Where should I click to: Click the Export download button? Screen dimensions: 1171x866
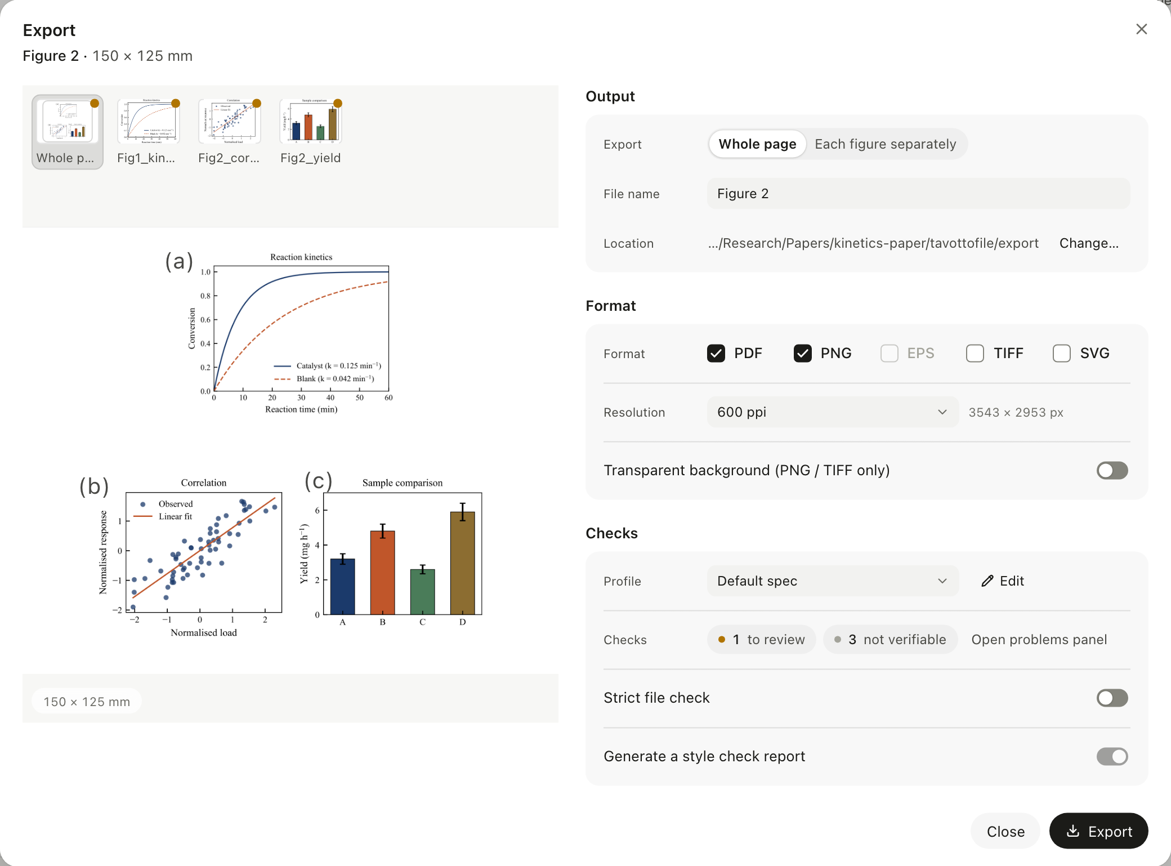[x=1098, y=831]
